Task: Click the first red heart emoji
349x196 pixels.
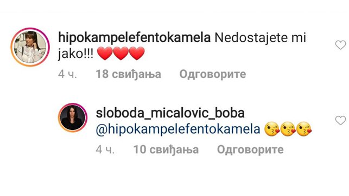Action: pos(105,53)
